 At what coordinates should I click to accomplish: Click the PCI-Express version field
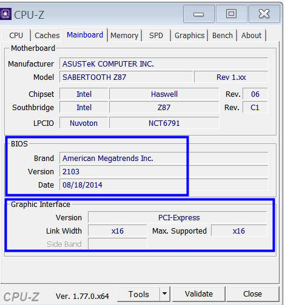point(178,217)
